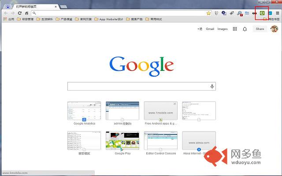Open the Free Android apps tile
Screen dimensions: 282x176
coord(161,111)
